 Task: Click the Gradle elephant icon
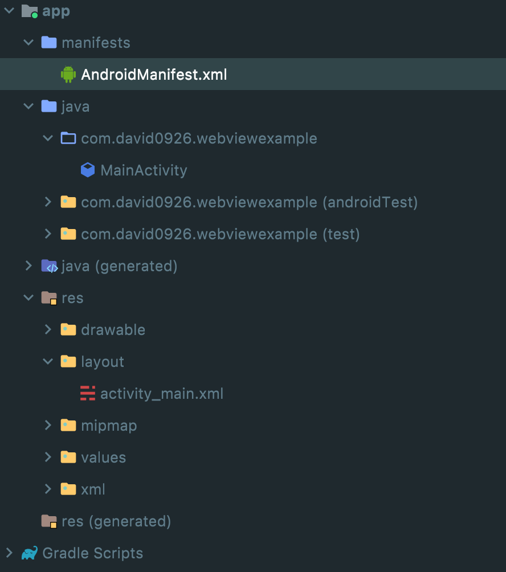(30, 553)
